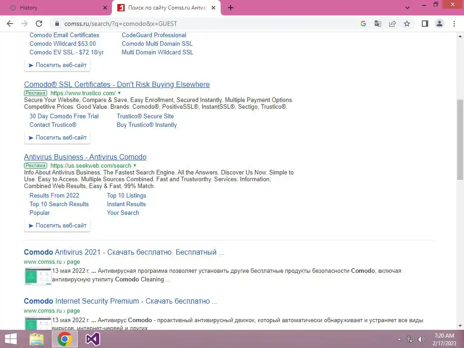Screen dimensions: 464x348
Task: Click thumbnail of Comodo Internet Security result
Action: coord(38,323)
